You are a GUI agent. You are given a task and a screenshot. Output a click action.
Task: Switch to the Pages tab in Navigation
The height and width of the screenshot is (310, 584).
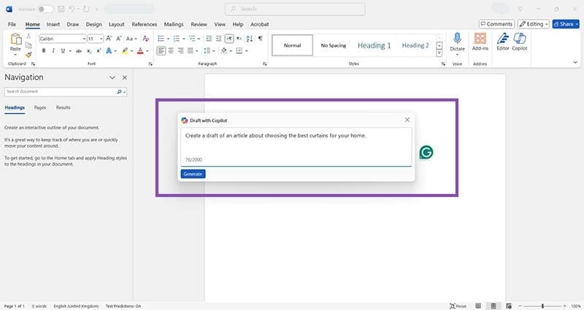pyautogui.click(x=40, y=107)
